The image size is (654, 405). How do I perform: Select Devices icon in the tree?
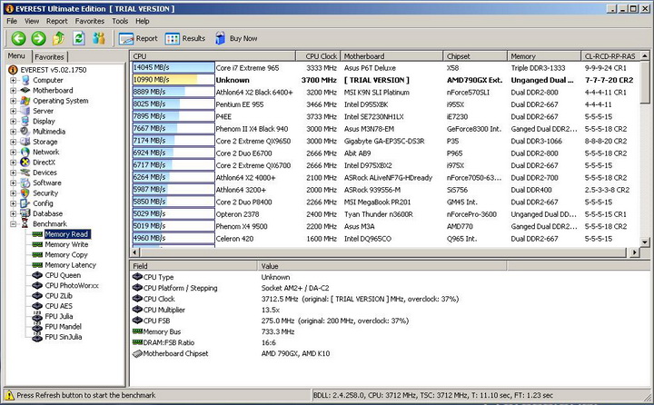[x=25, y=173]
